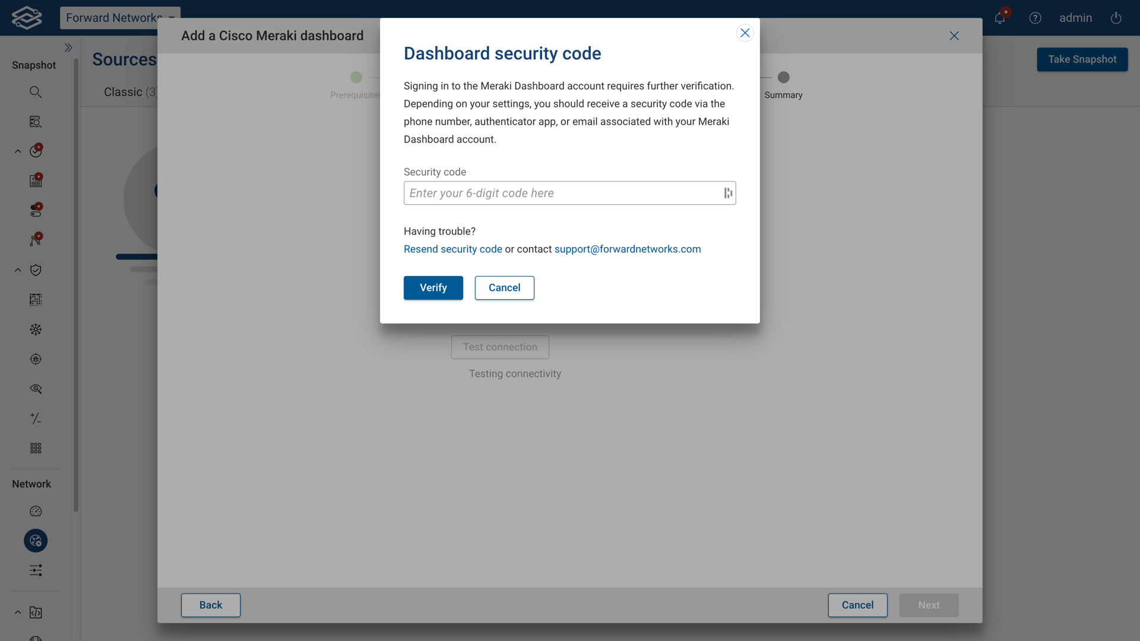Select the +/- diff icon in sidebar
This screenshot has height=641, width=1140.
click(x=36, y=418)
